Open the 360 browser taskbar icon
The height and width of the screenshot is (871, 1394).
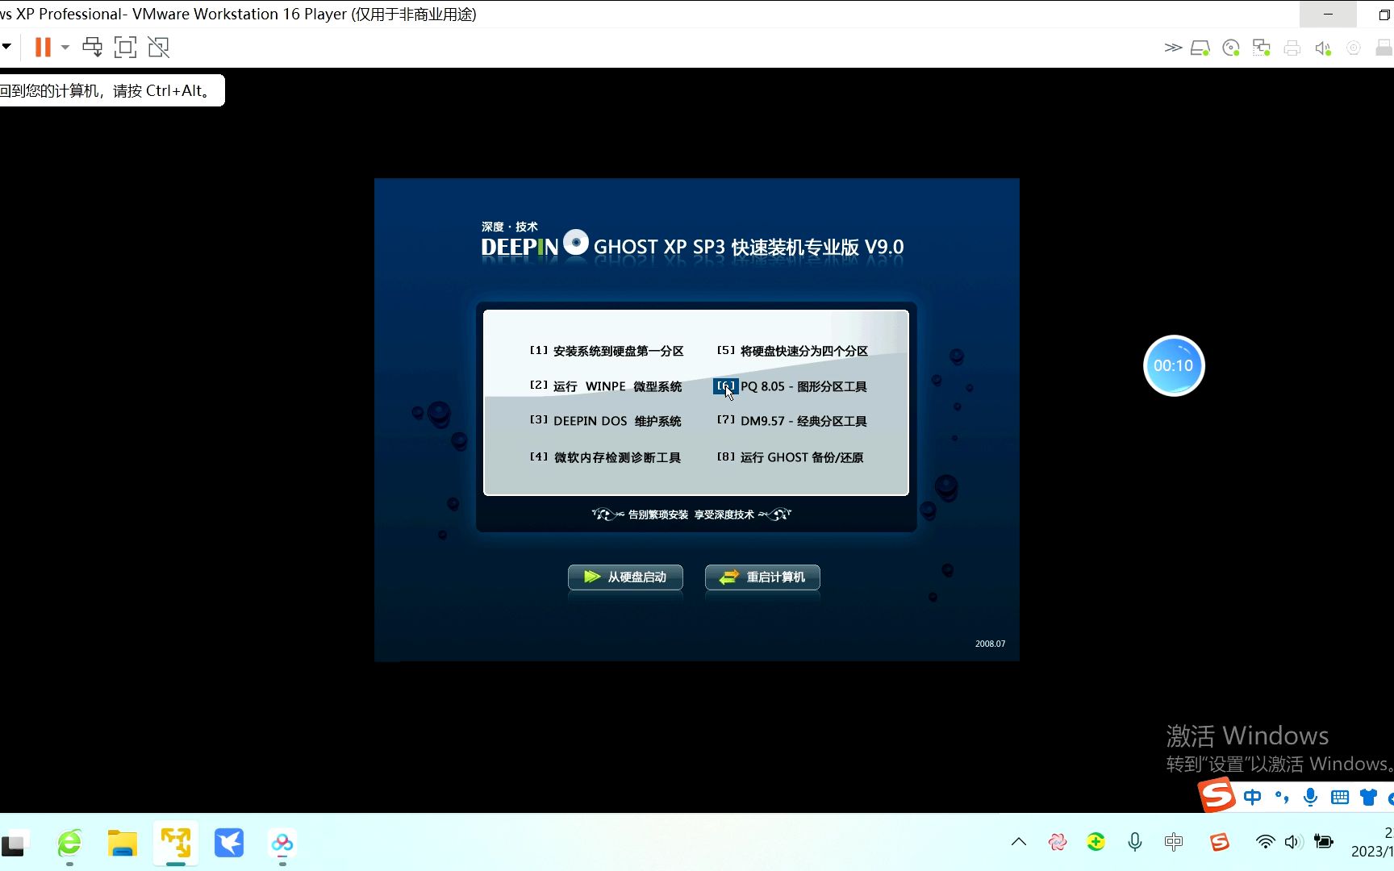[x=69, y=844]
